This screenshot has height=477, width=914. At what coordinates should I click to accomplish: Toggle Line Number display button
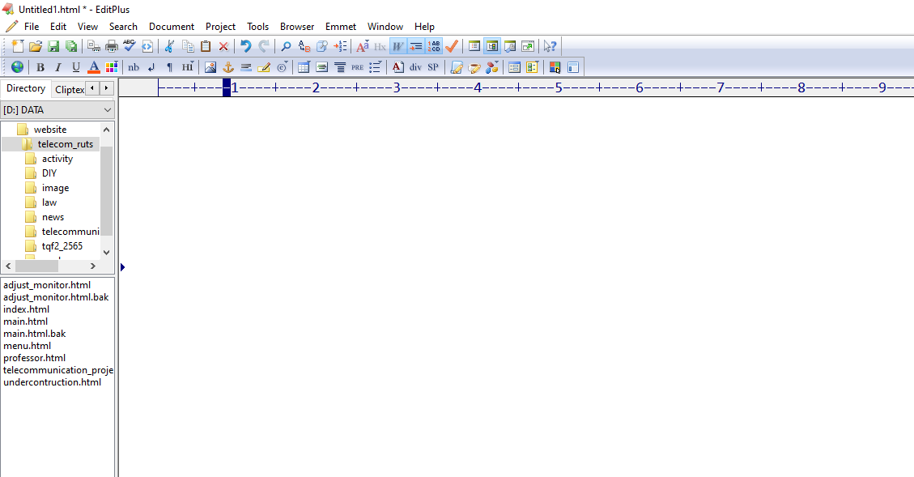(434, 46)
